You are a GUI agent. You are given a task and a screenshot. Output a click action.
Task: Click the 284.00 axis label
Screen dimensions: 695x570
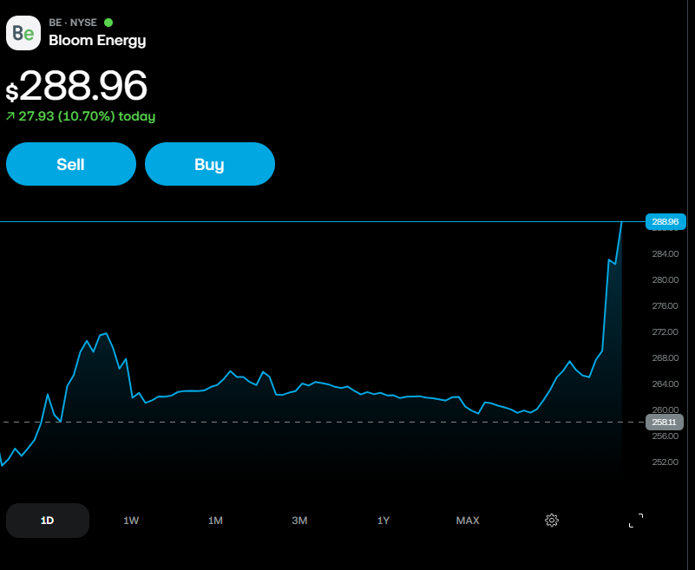665,253
